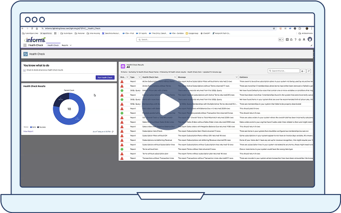This screenshot has height=213, width=341.
Task: Click the purple Health Check Results list icon
Action: pyautogui.click(x=123, y=66)
